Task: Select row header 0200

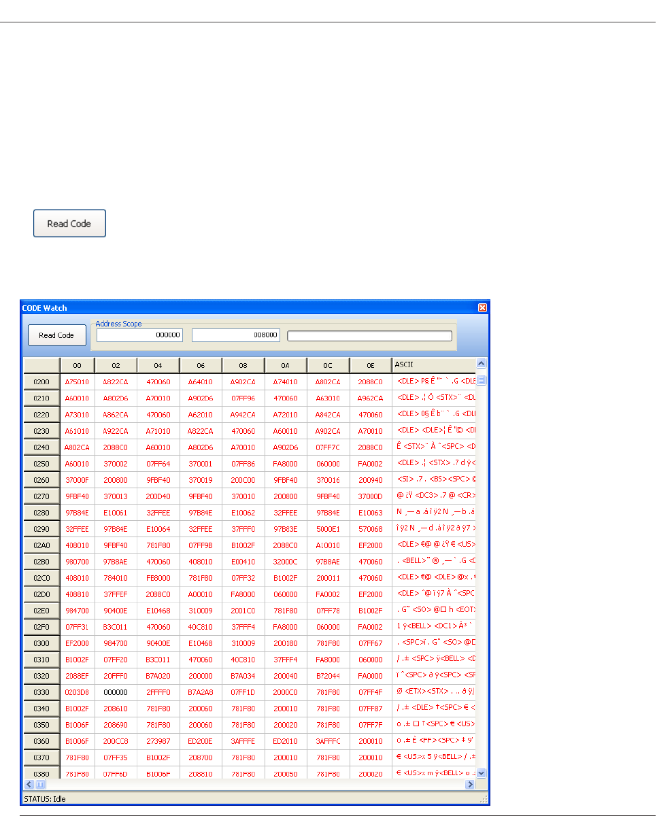Action: (41, 382)
